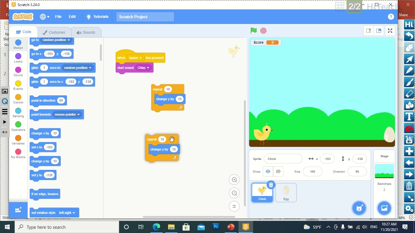The width and height of the screenshot is (415, 233).
Task: Open PowerPoint from the taskbar
Action: coord(231,227)
